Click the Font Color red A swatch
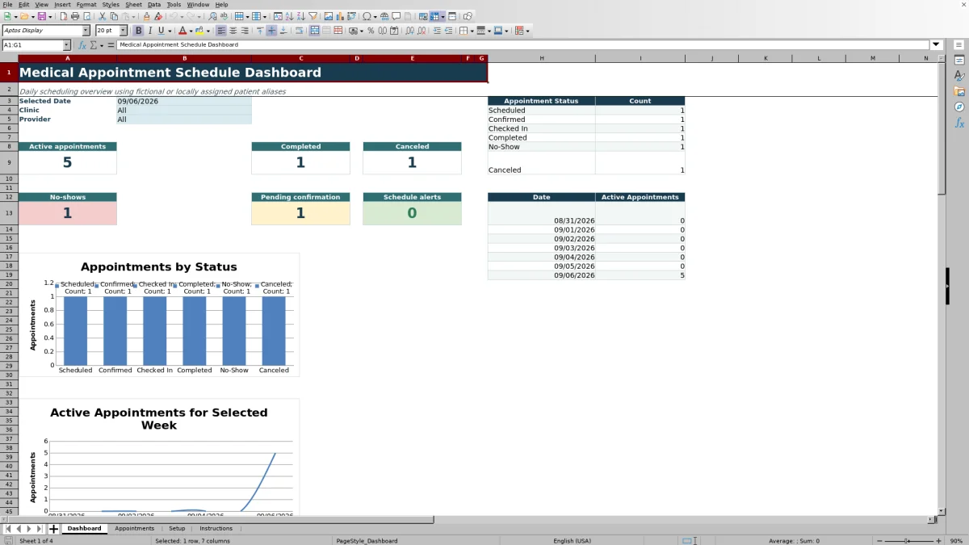The height and width of the screenshot is (545, 969). tap(182, 31)
